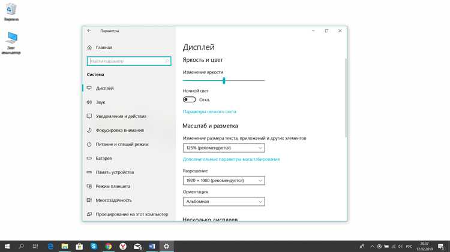Open Фокусировка внимания settings
Image resolution: width=450 pixels, height=252 pixels.
point(128,130)
